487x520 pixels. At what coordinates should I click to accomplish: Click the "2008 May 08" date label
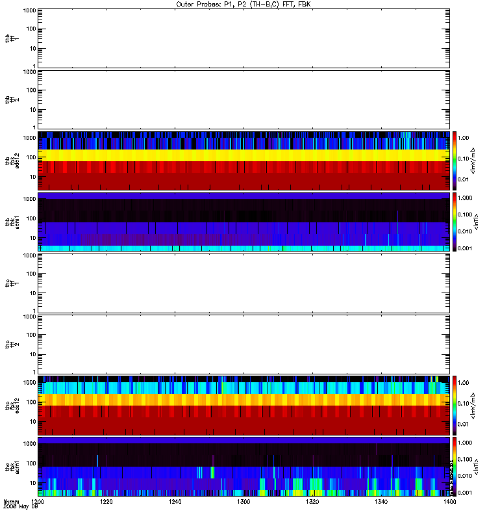21,507
